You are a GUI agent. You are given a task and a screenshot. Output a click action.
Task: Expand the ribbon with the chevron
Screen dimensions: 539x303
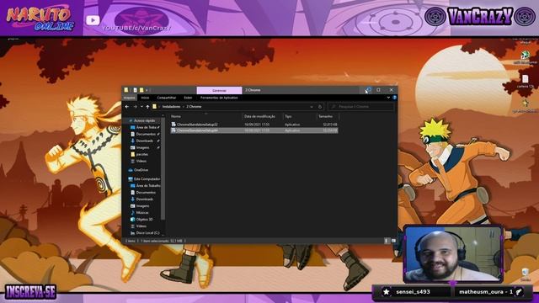pyautogui.click(x=388, y=98)
